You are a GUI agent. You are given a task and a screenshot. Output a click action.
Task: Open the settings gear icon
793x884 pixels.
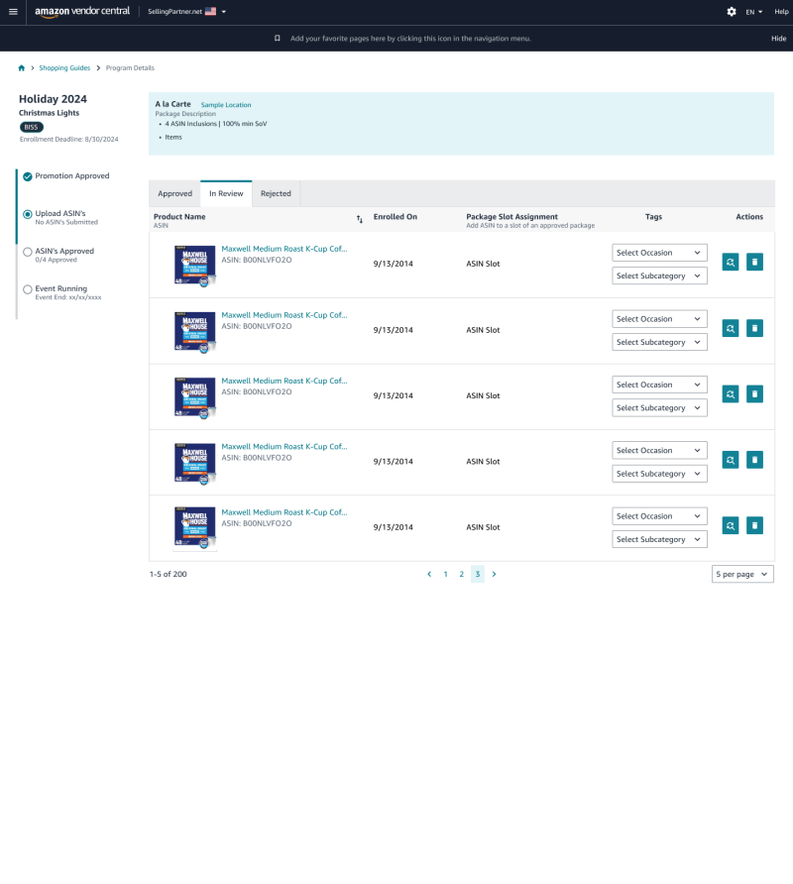732,11
